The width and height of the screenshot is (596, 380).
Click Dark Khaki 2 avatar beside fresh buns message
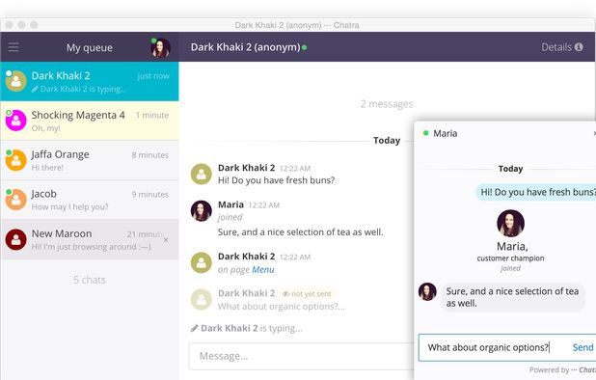coord(201,174)
